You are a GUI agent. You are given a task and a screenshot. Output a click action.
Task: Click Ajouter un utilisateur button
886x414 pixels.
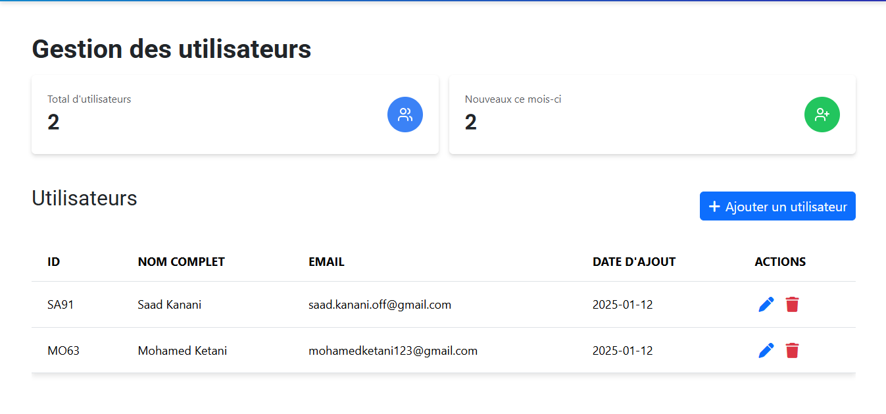tap(777, 206)
